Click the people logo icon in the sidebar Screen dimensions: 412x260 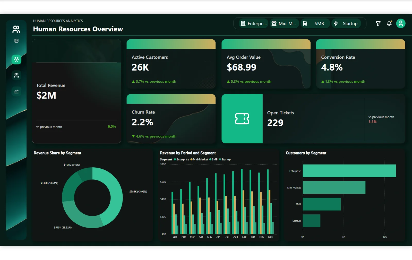(16, 29)
